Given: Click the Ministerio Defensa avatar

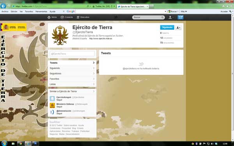Looking at the screenshot, I should (52, 106).
